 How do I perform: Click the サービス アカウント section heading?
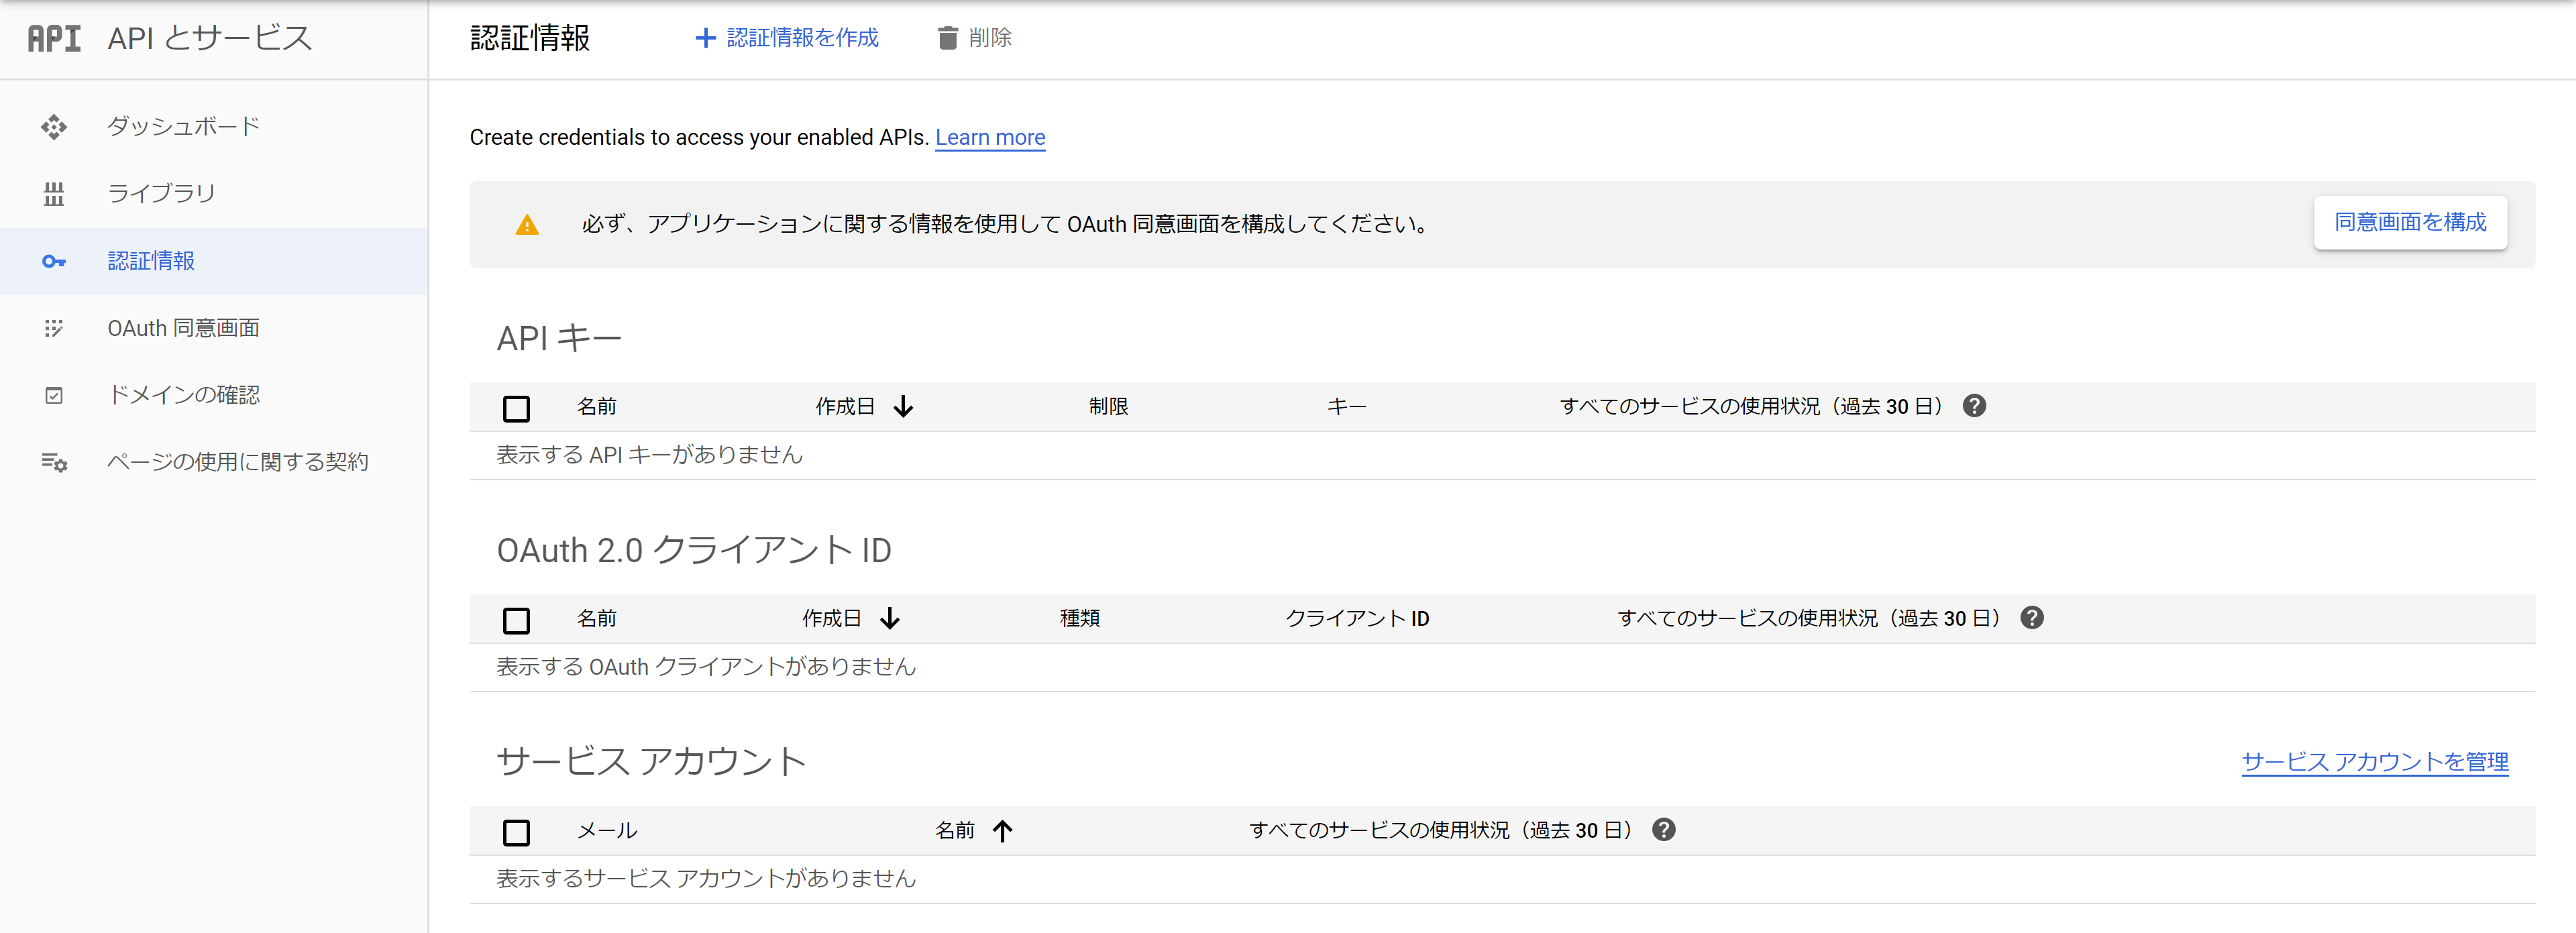click(651, 762)
